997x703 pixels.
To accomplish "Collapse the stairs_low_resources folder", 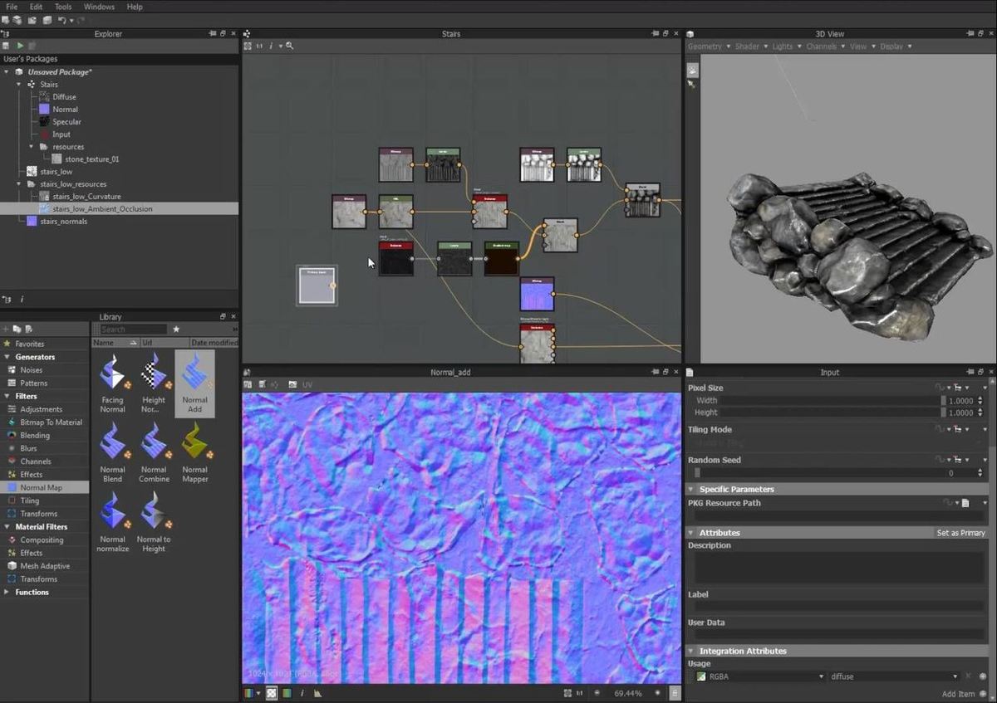I will [x=19, y=184].
